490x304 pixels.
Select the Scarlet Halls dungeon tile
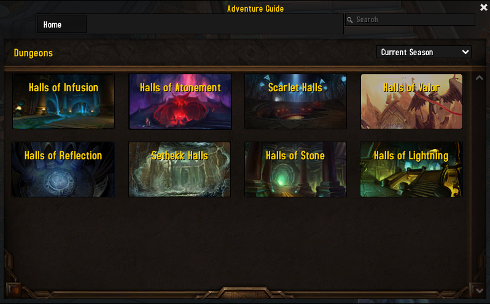tap(295, 101)
